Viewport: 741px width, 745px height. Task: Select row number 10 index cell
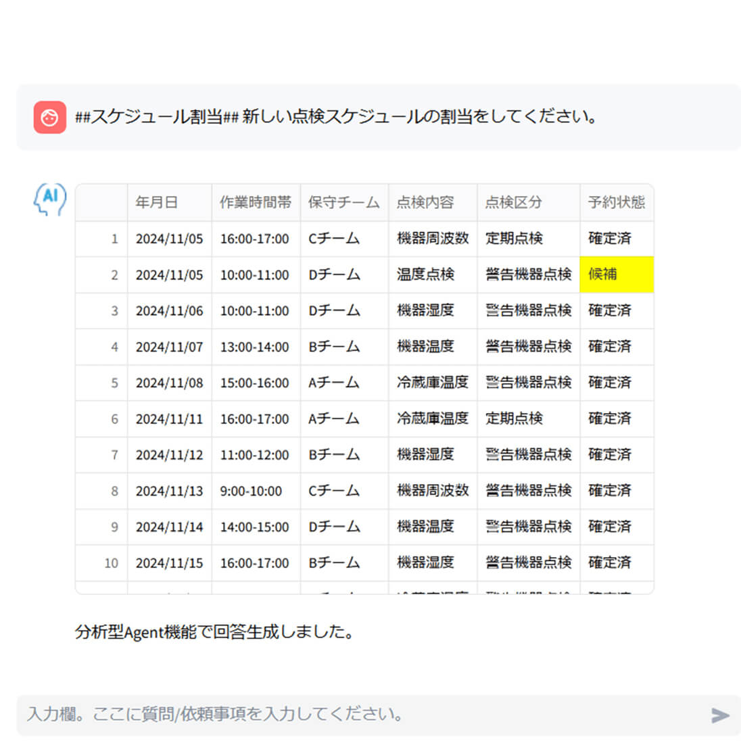[x=101, y=562]
